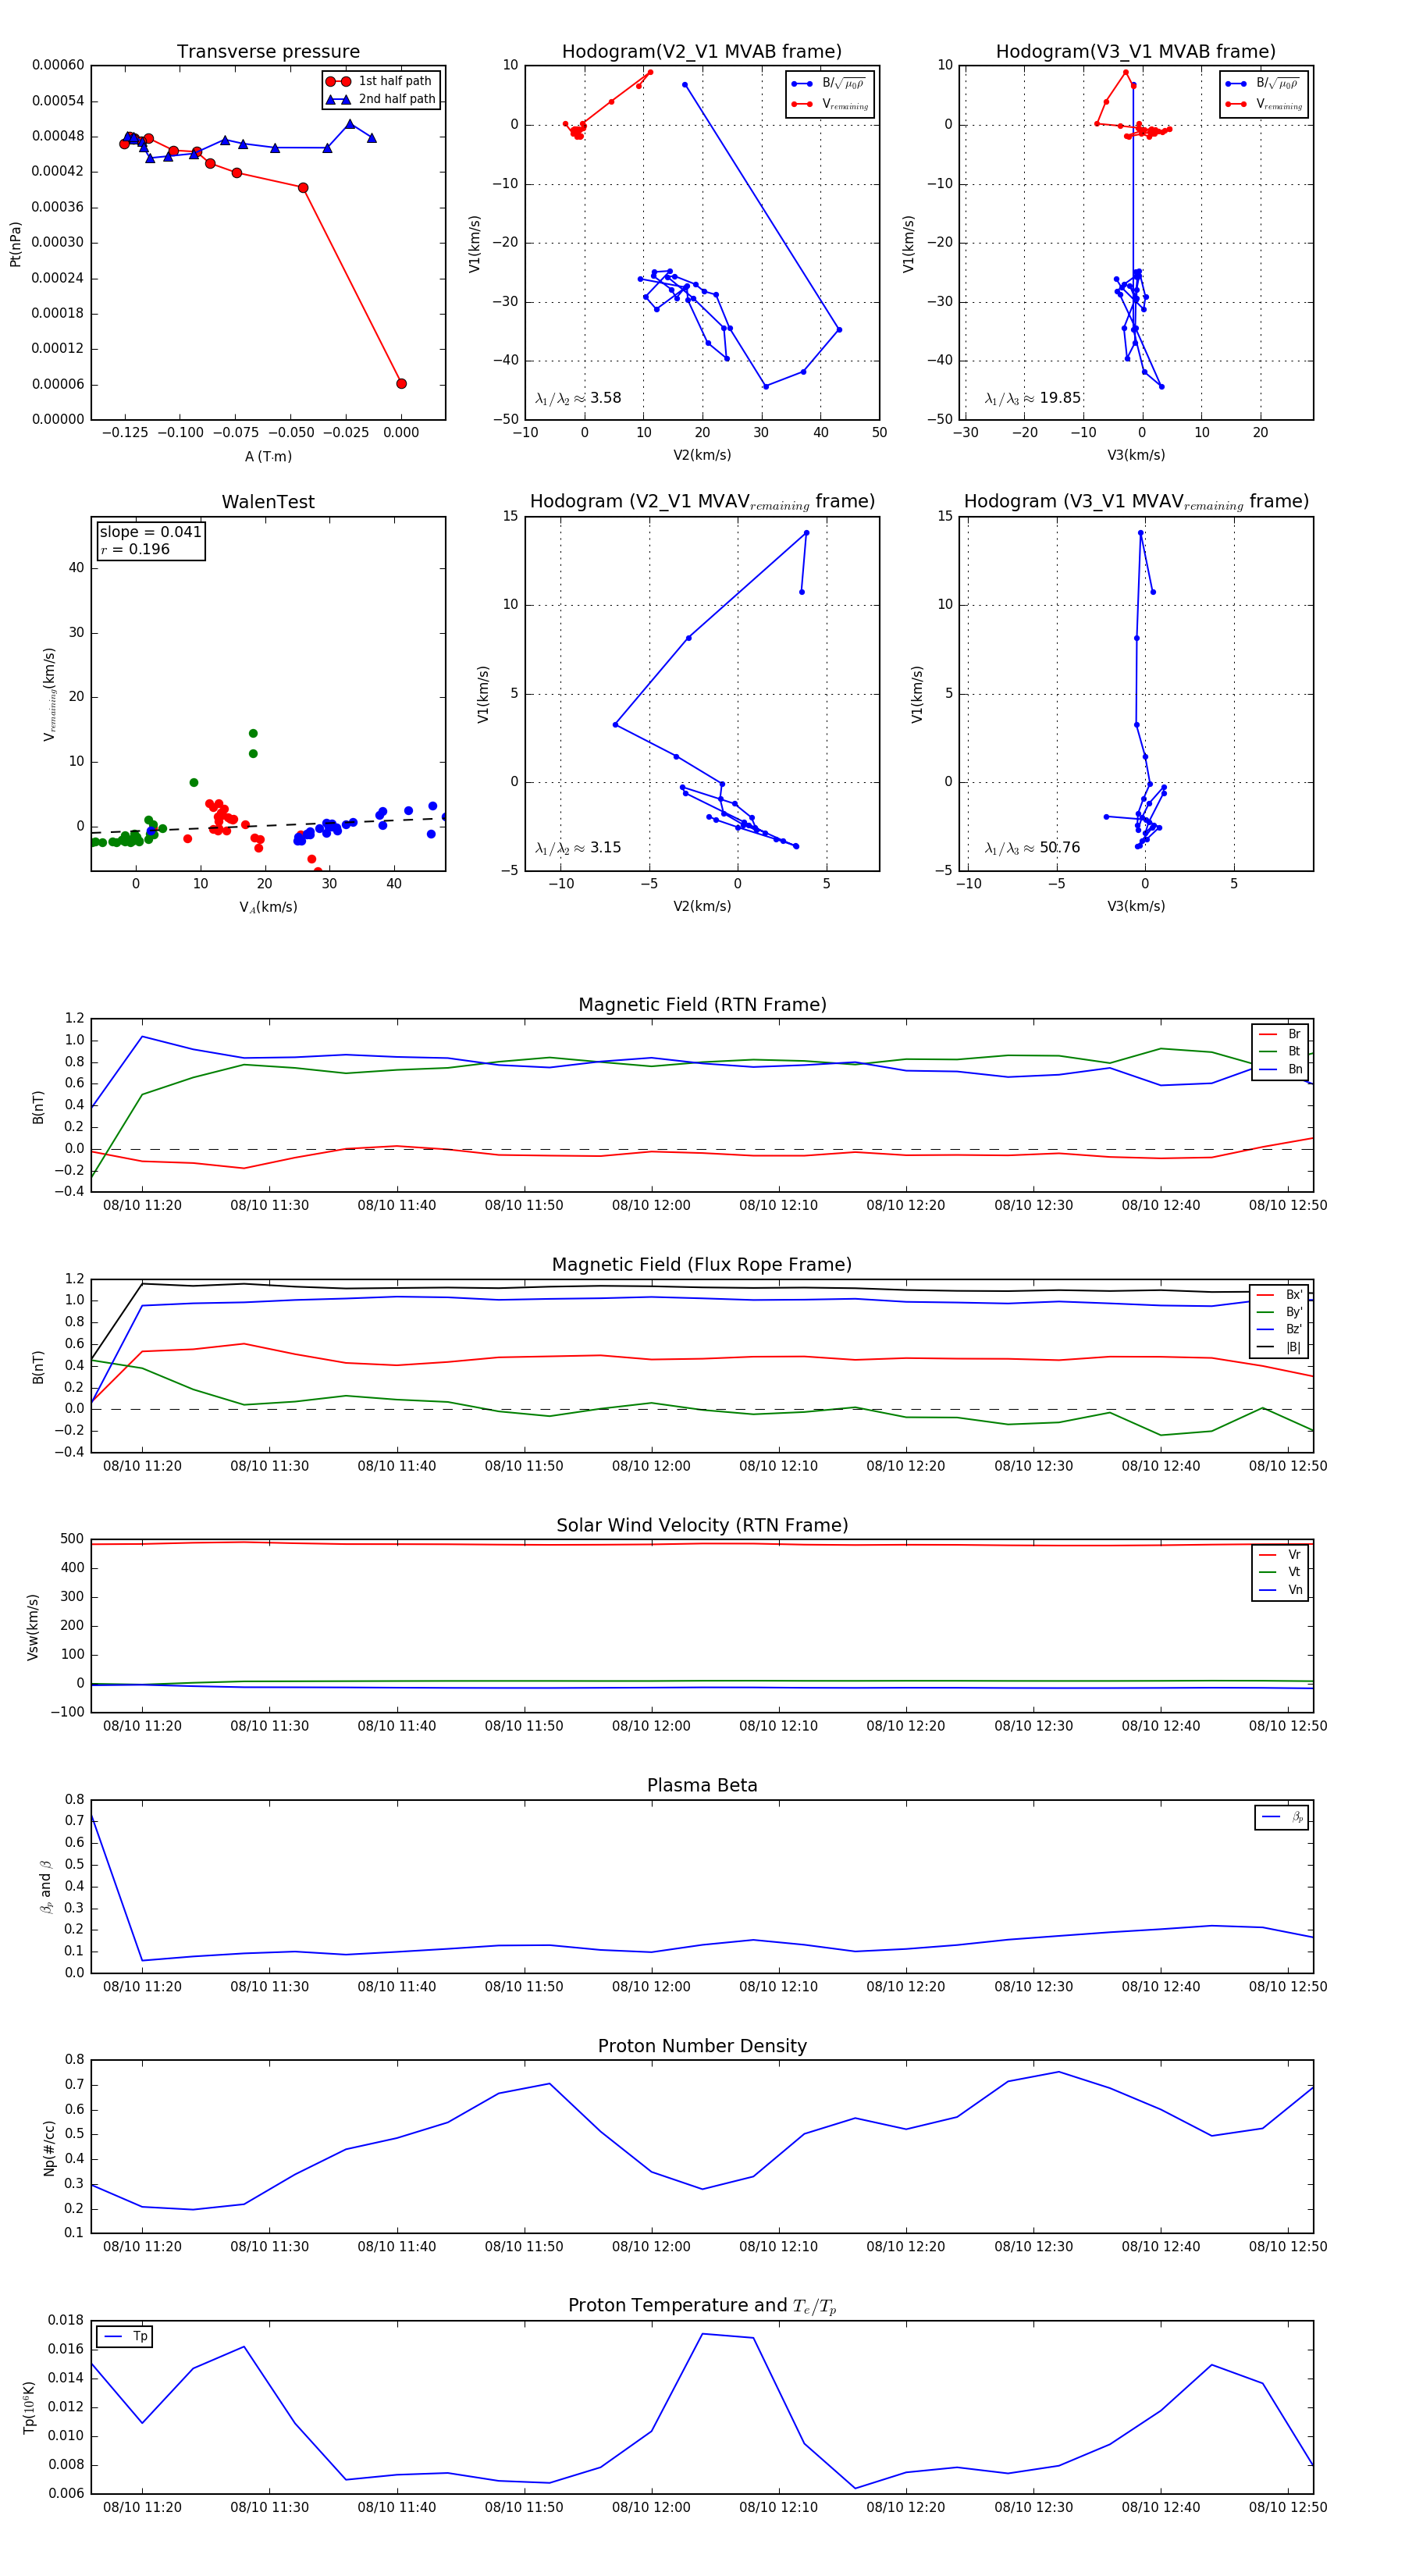Image resolution: width=1405 pixels, height=2576 pixels.
Task: Click the Hodogram(V3_V1 MVAB frame) title
Action: [1136, 51]
